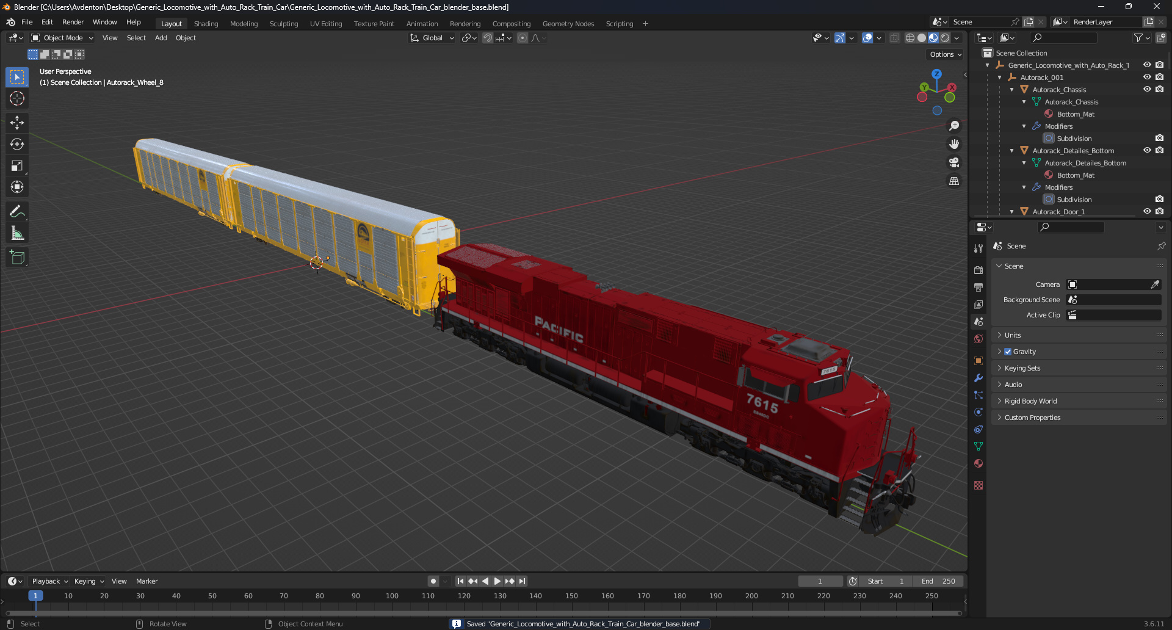Open the Physics properties tab
This screenshot has width=1172, height=630.
(978, 412)
